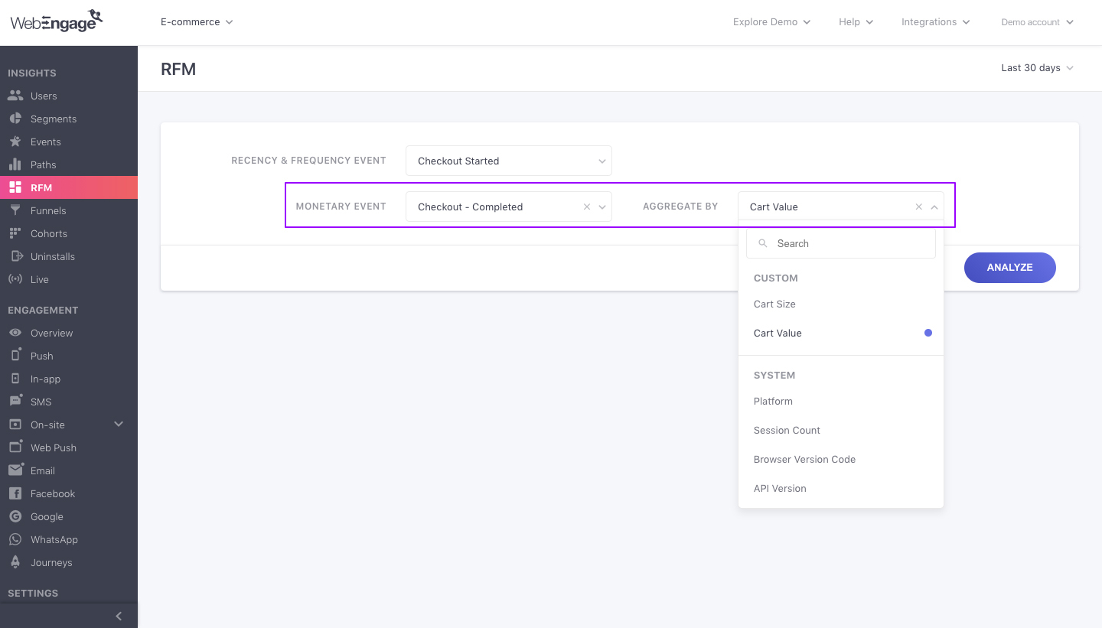1102x628 pixels.
Task: Open the Push notifications channel
Action: click(x=17, y=356)
